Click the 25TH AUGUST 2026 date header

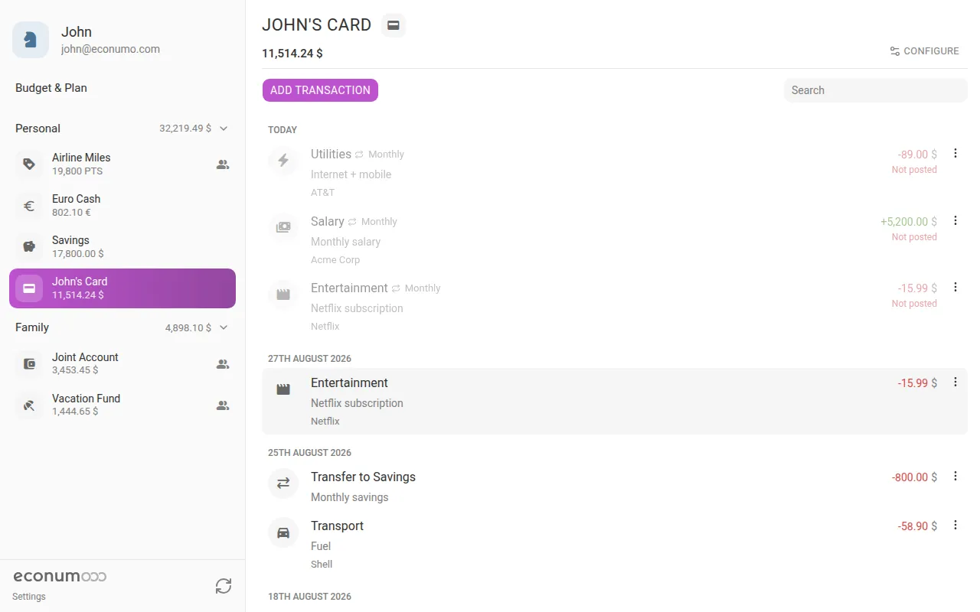[309, 453]
